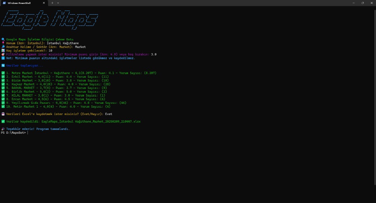Click the 'Veriler toplanıyor...' text

click(x=25, y=65)
